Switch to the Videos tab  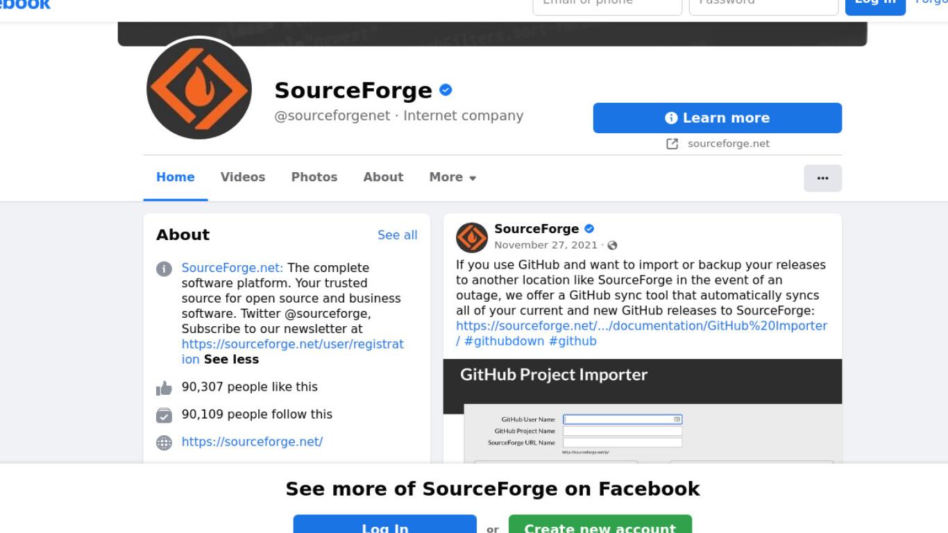tap(243, 177)
